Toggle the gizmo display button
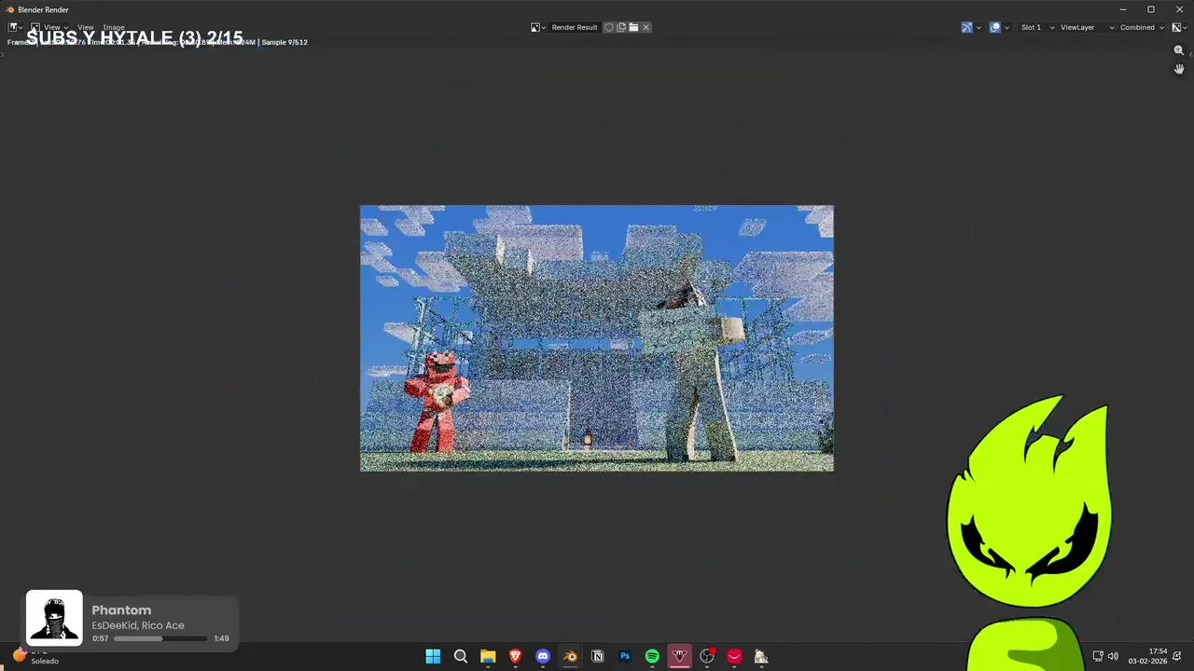 pyautogui.click(x=967, y=27)
